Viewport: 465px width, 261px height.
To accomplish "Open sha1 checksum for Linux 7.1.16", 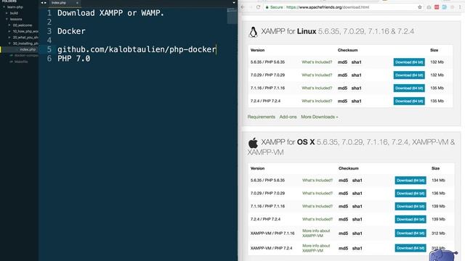I will tap(356, 88).
